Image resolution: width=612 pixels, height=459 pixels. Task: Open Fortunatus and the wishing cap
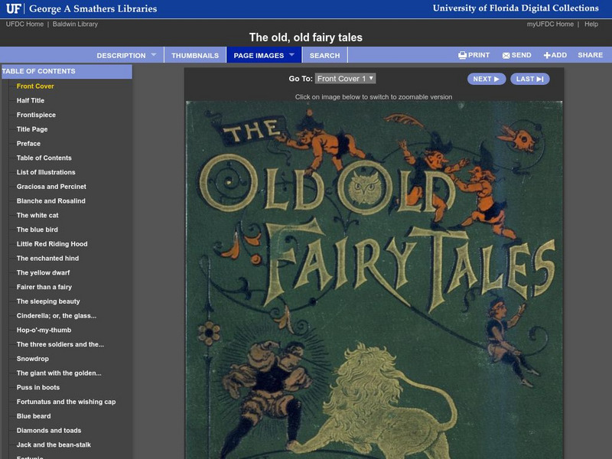click(66, 402)
